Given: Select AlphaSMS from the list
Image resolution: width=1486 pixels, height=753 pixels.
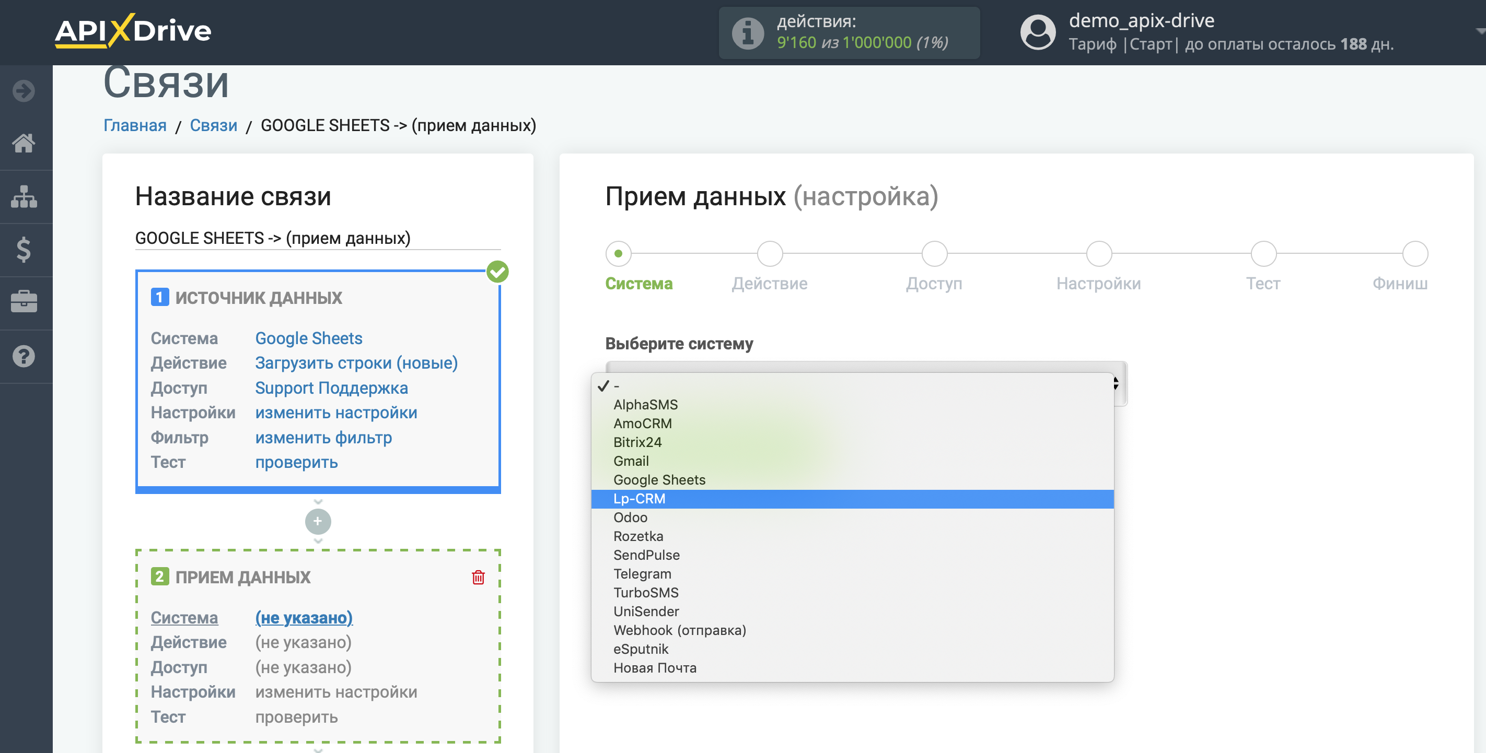Looking at the screenshot, I should [x=852, y=405].
